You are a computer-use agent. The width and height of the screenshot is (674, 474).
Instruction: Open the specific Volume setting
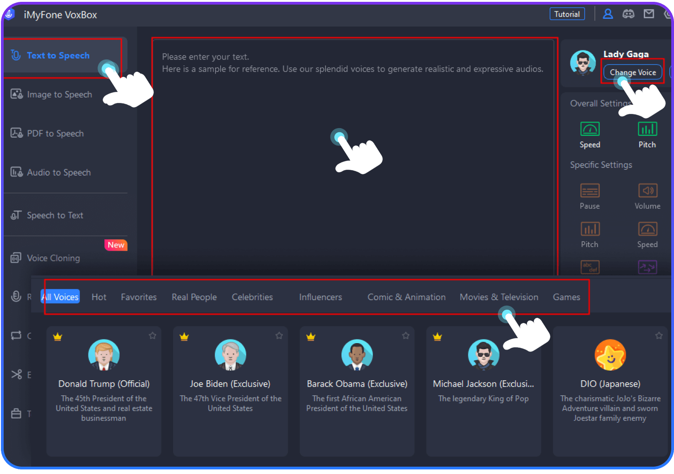click(x=647, y=196)
